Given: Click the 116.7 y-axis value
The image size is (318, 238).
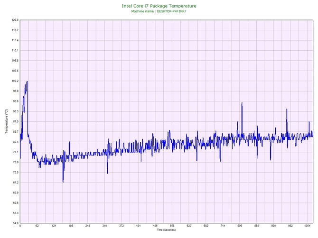Looking at the screenshot, I should point(15,30).
